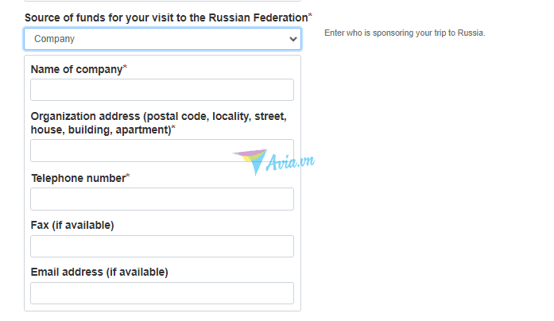Viewport: 554px width, 321px height.
Task: Click the Email address (if available) label
Action: [99, 273]
